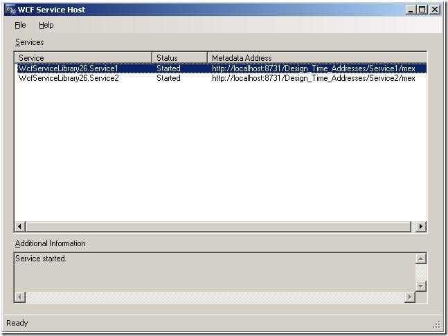Click the Additional Information label
Viewport: 448px width, 336px height.
click(51, 243)
